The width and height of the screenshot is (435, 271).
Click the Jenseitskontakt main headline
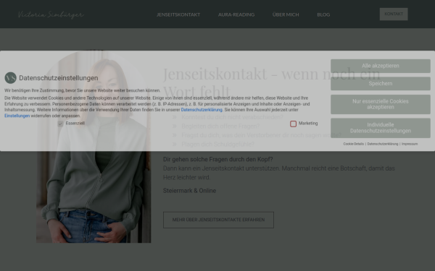pos(271,82)
